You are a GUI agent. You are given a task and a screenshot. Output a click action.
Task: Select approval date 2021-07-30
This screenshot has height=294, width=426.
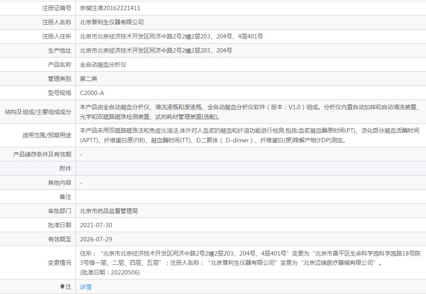pos(96,225)
